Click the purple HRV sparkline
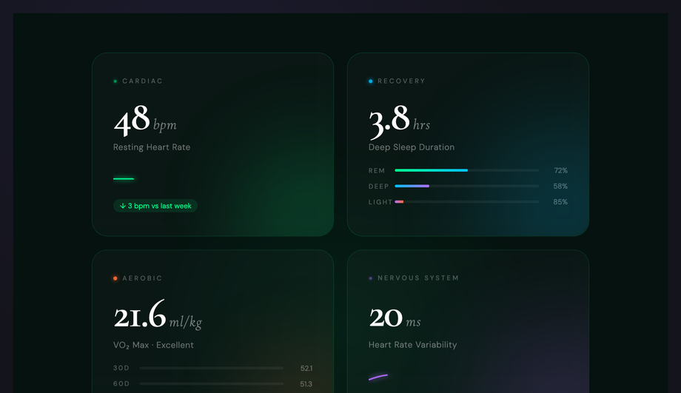Viewport: 681px width, 393px height. (x=378, y=377)
